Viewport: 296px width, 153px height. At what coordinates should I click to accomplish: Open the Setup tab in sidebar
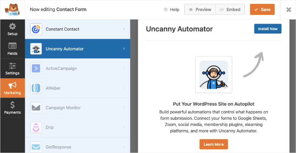[x=13, y=29]
